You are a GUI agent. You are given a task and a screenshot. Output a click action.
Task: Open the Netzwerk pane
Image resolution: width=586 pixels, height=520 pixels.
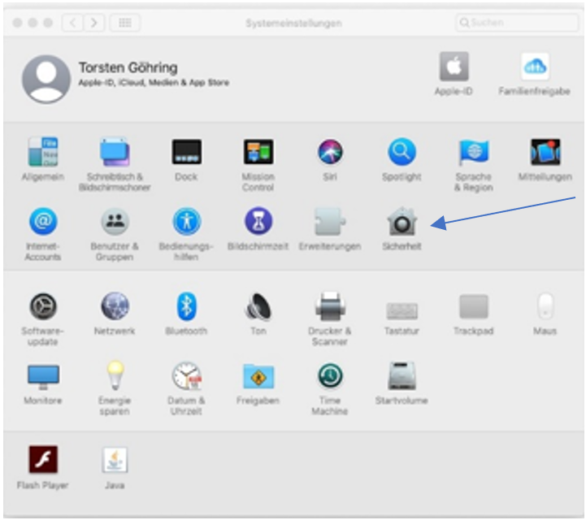115,306
